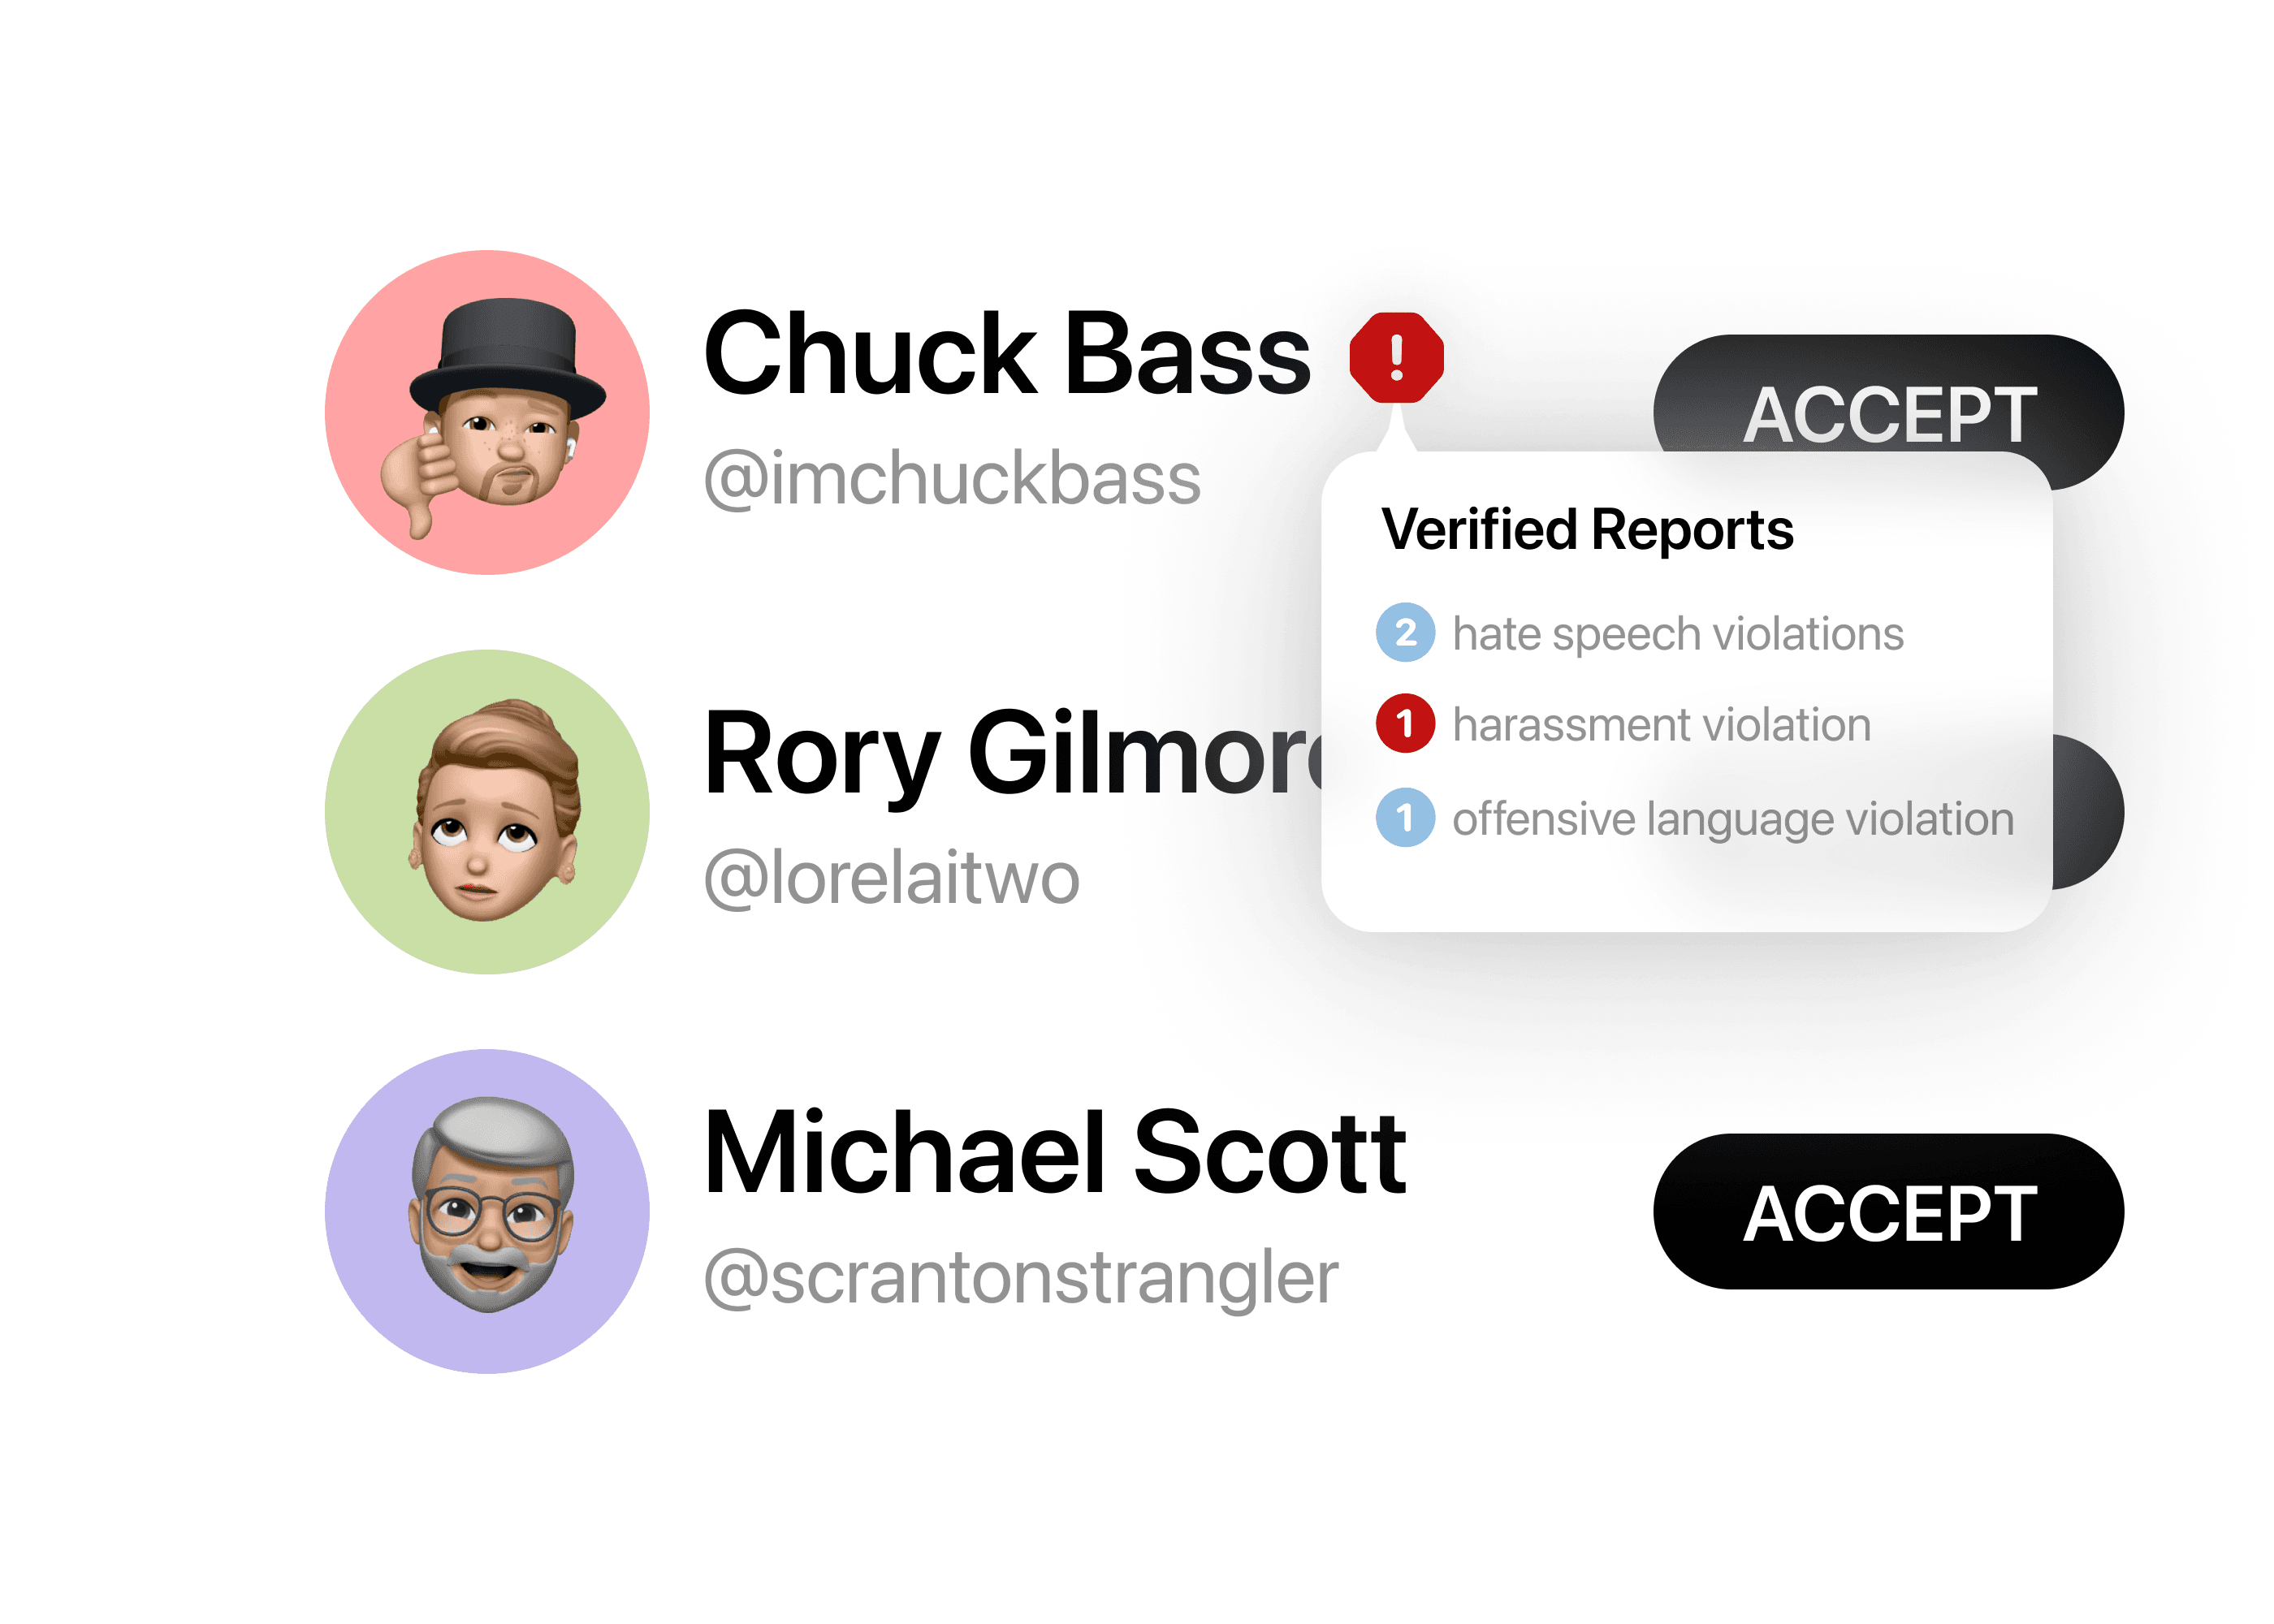
Task: Open the @lorelaitwo handle
Action: (x=892, y=878)
